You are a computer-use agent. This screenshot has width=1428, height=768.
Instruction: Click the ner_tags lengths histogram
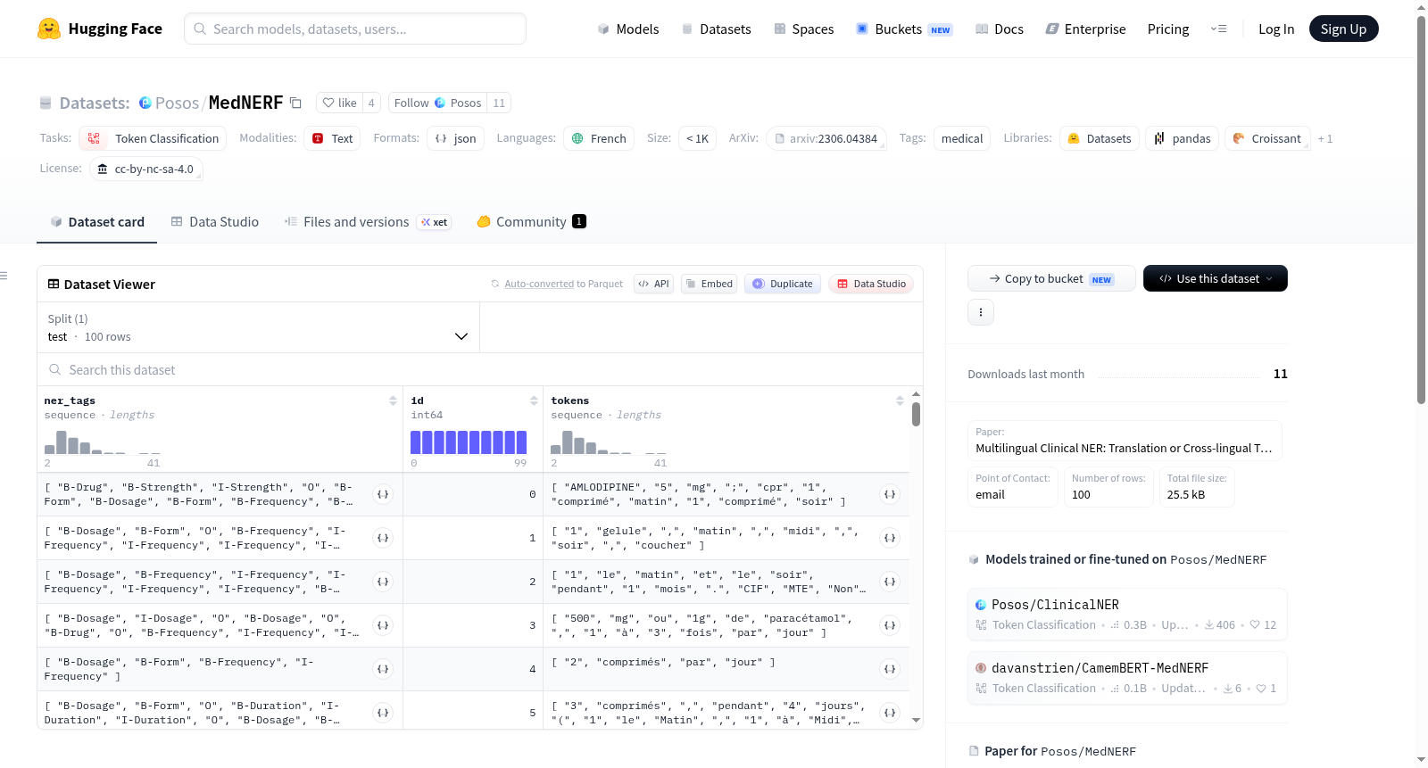tap(103, 442)
